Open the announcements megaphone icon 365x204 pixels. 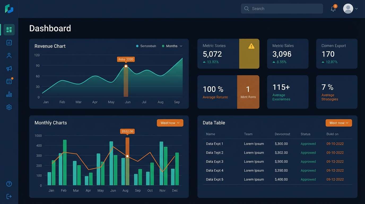coord(9,68)
